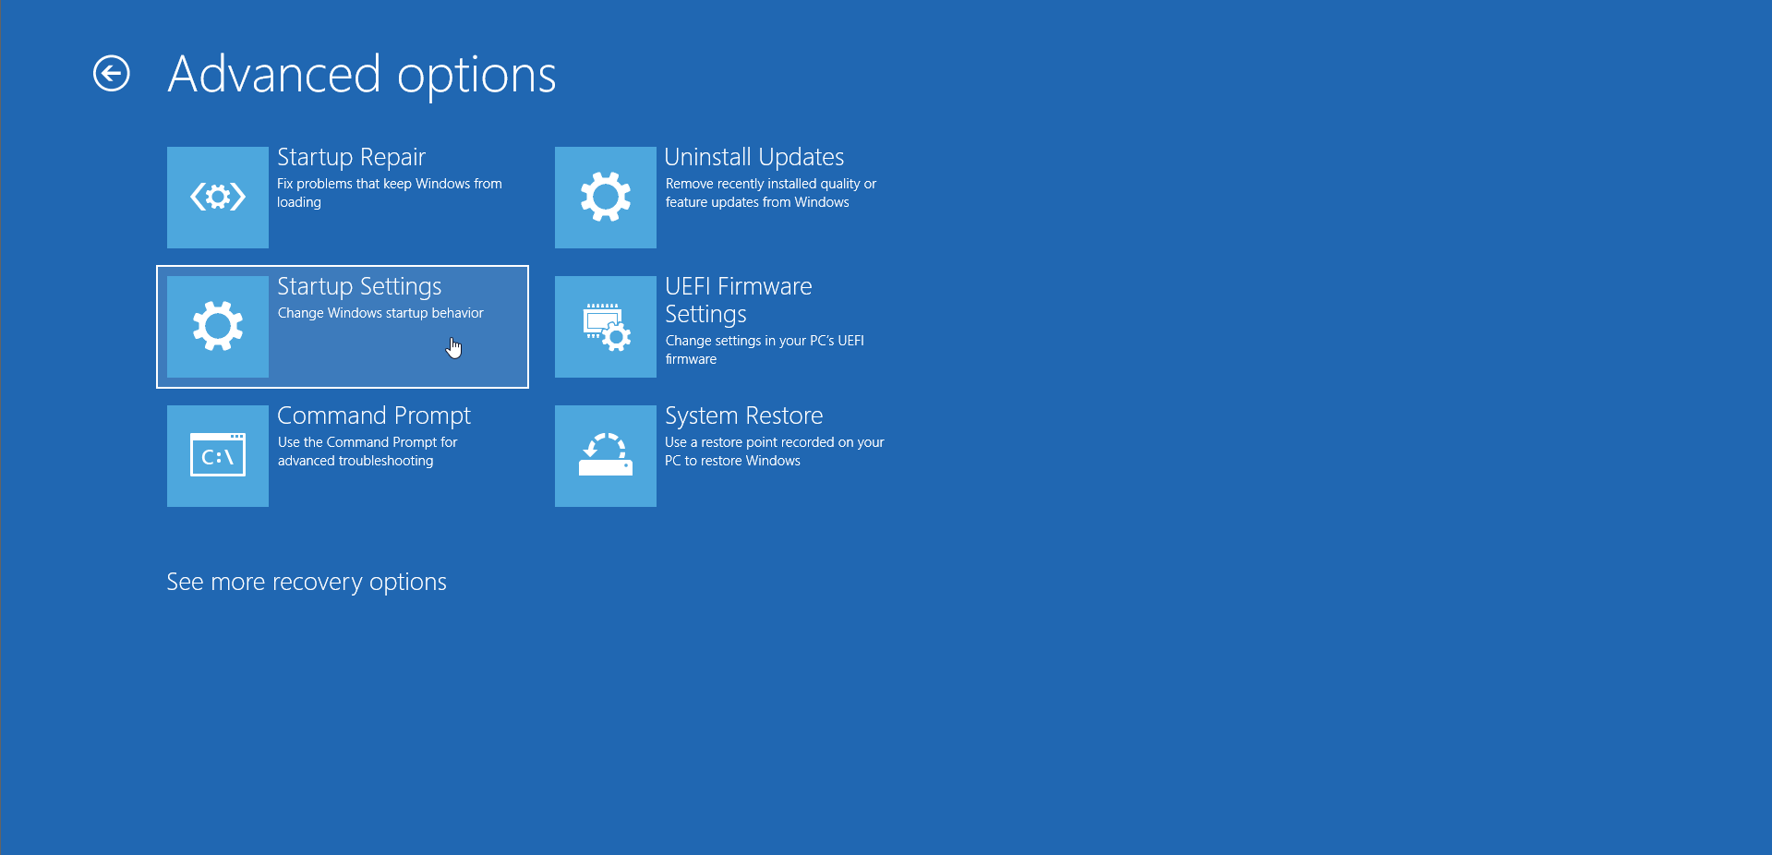1772x855 pixels.
Task: Click the Startup Settings gear icon tile
Action: [218, 327]
